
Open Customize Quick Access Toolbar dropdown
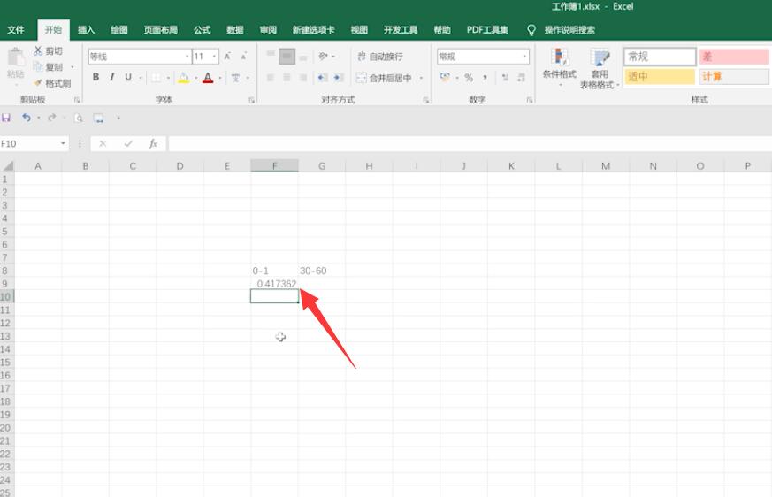(x=118, y=118)
